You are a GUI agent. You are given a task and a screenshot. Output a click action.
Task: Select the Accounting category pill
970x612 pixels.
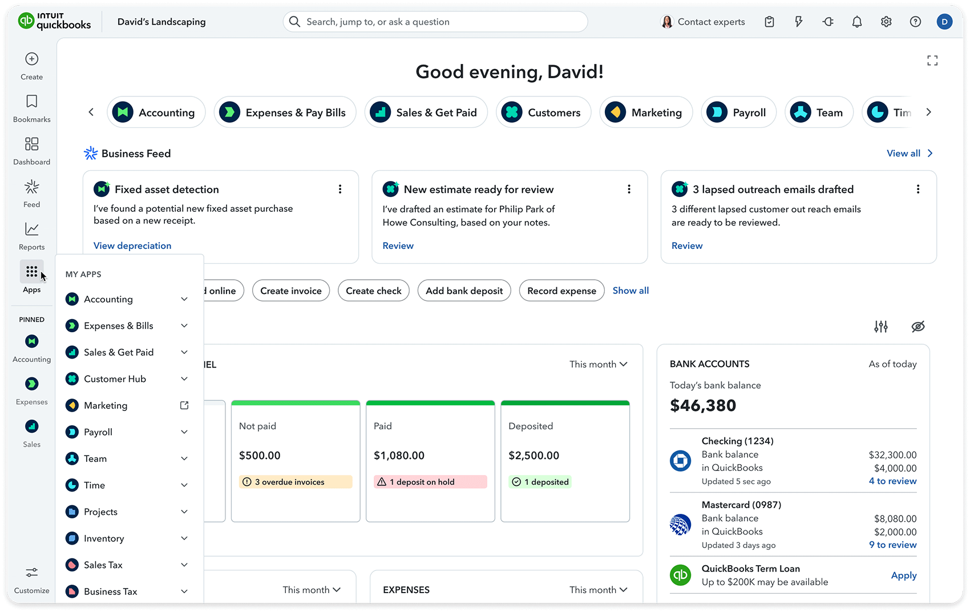(156, 112)
